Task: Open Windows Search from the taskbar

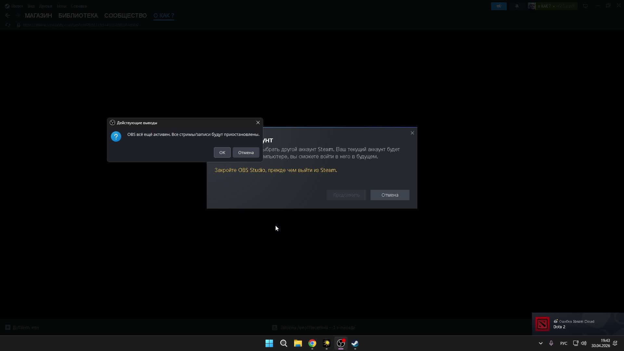Action: [283, 344]
